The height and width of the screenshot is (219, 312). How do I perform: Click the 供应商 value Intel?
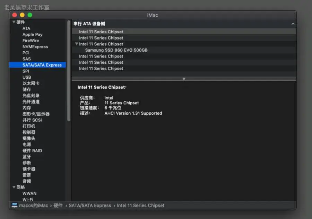pos(109,98)
